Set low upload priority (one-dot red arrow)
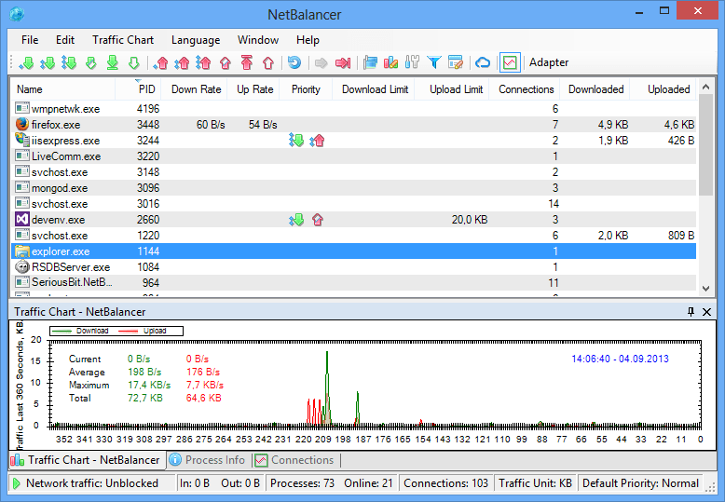The height and width of the screenshot is (502, 725). (x=160, y=62)
